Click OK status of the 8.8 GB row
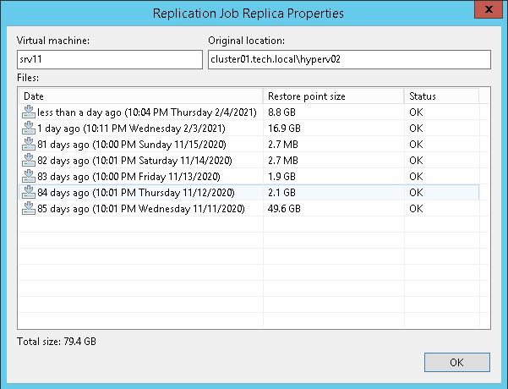Screen dimensions: 508x389 pyautogui.click(x=416, y=112)
